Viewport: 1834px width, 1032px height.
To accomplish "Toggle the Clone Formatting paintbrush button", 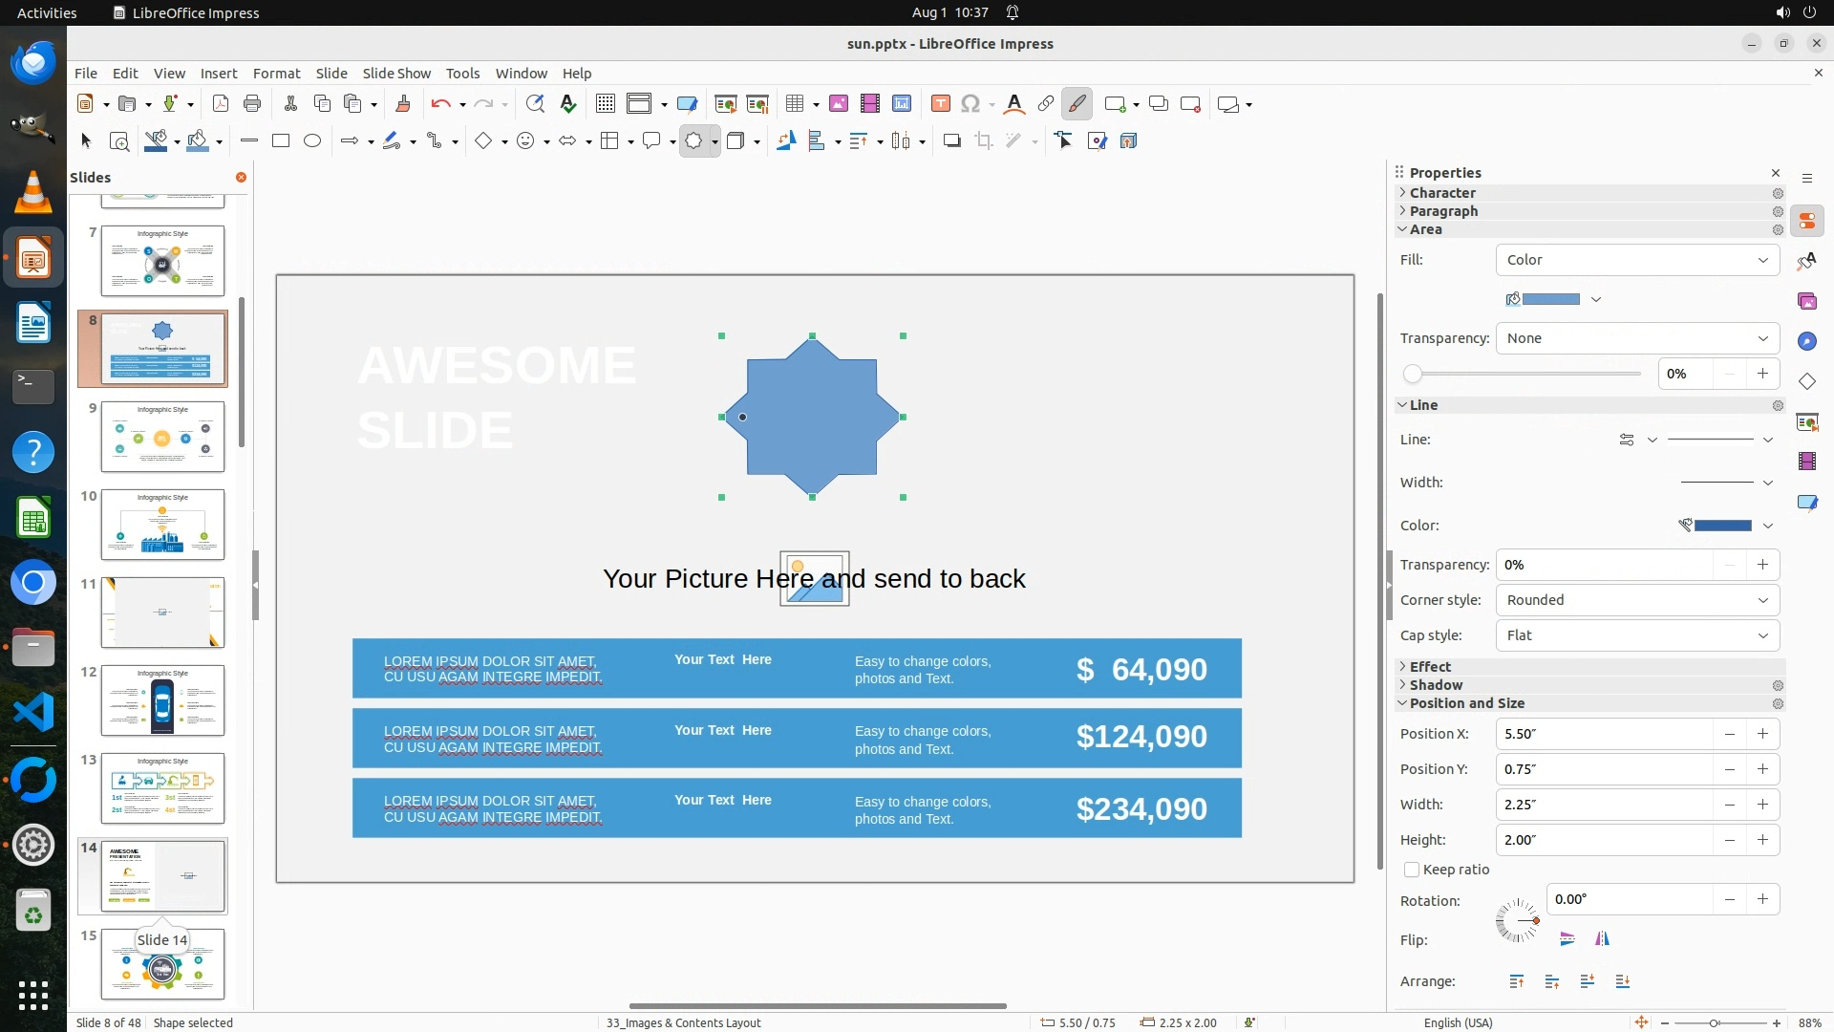I will click(x=402, y=104).
